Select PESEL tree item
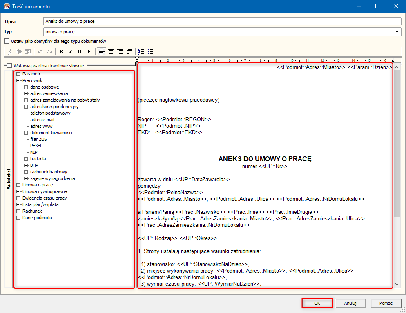The image size is (406, 313). pos(36,146)
